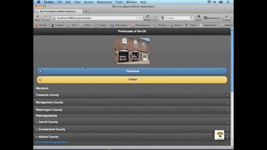Open the Images developer menu

click(102, 25)
